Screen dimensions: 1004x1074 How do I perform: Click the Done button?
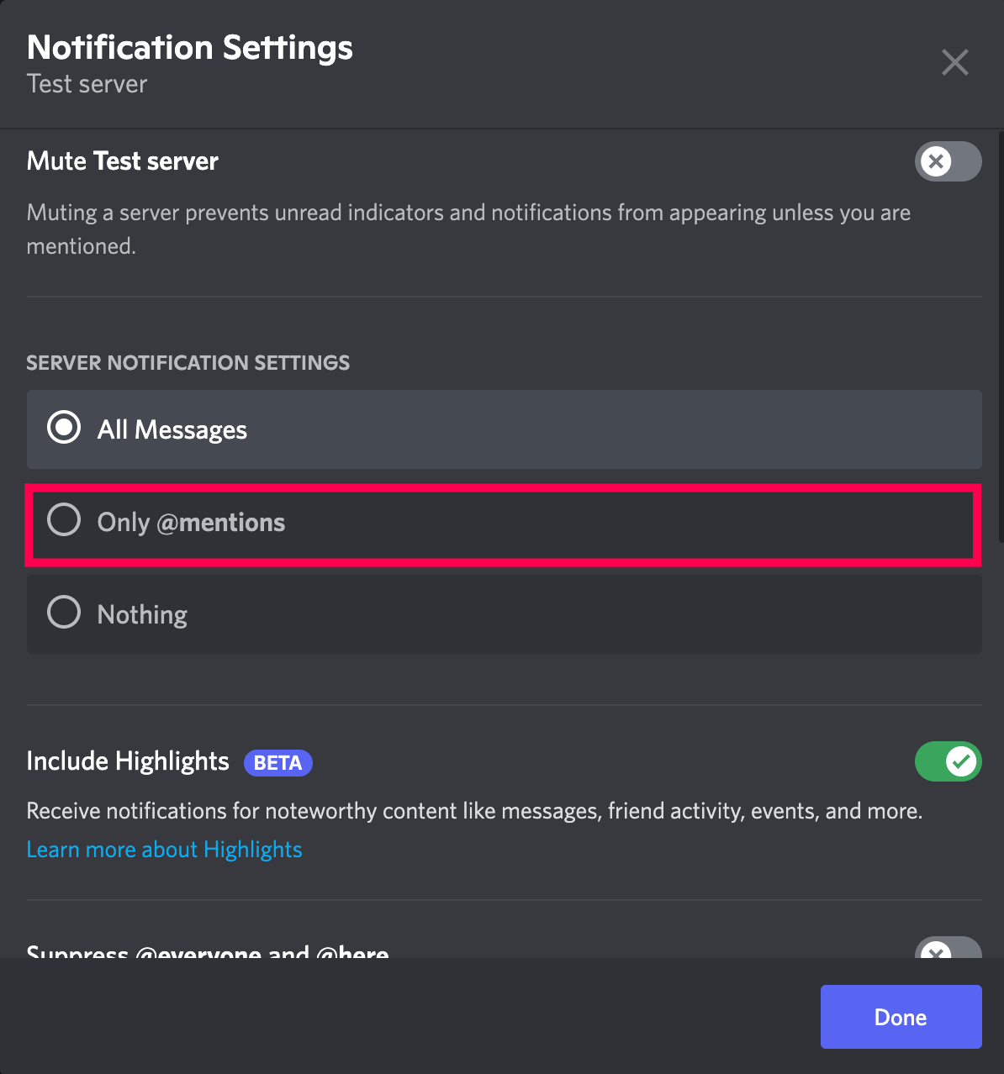(x=901, y=1016)
